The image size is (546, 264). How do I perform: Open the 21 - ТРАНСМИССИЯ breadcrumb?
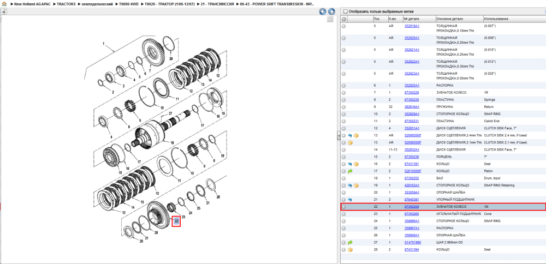217,4
